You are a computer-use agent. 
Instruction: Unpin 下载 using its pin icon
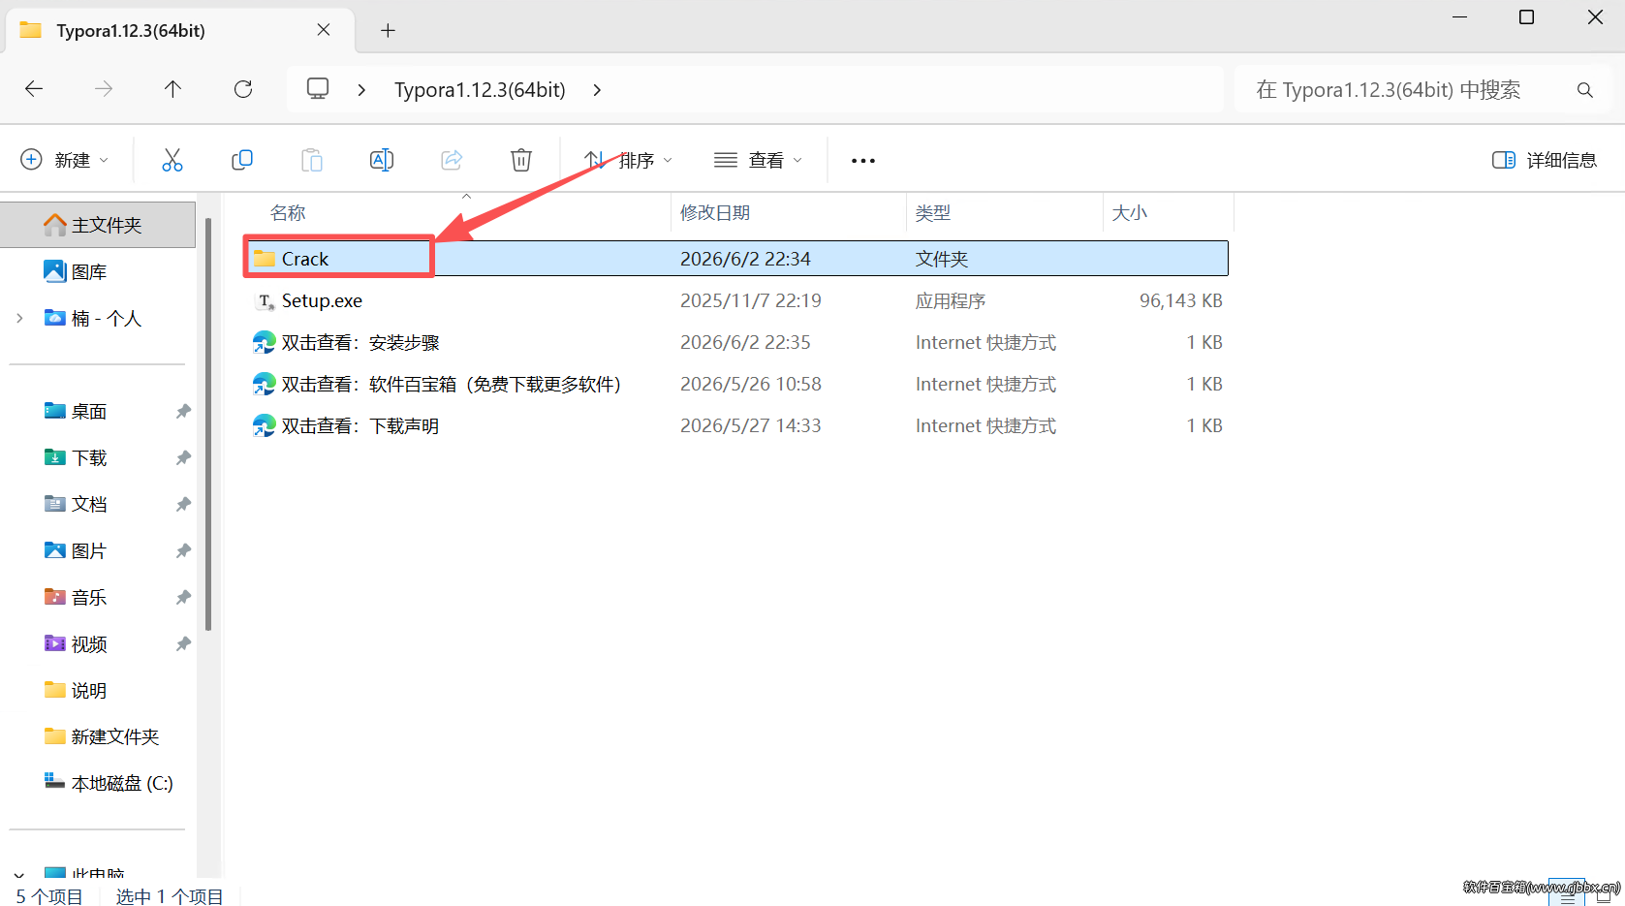tap(182, 458)
